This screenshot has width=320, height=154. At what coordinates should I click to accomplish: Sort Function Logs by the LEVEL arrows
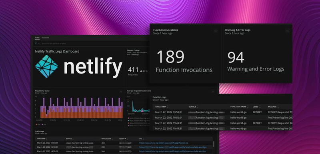(x=260, y=107)
